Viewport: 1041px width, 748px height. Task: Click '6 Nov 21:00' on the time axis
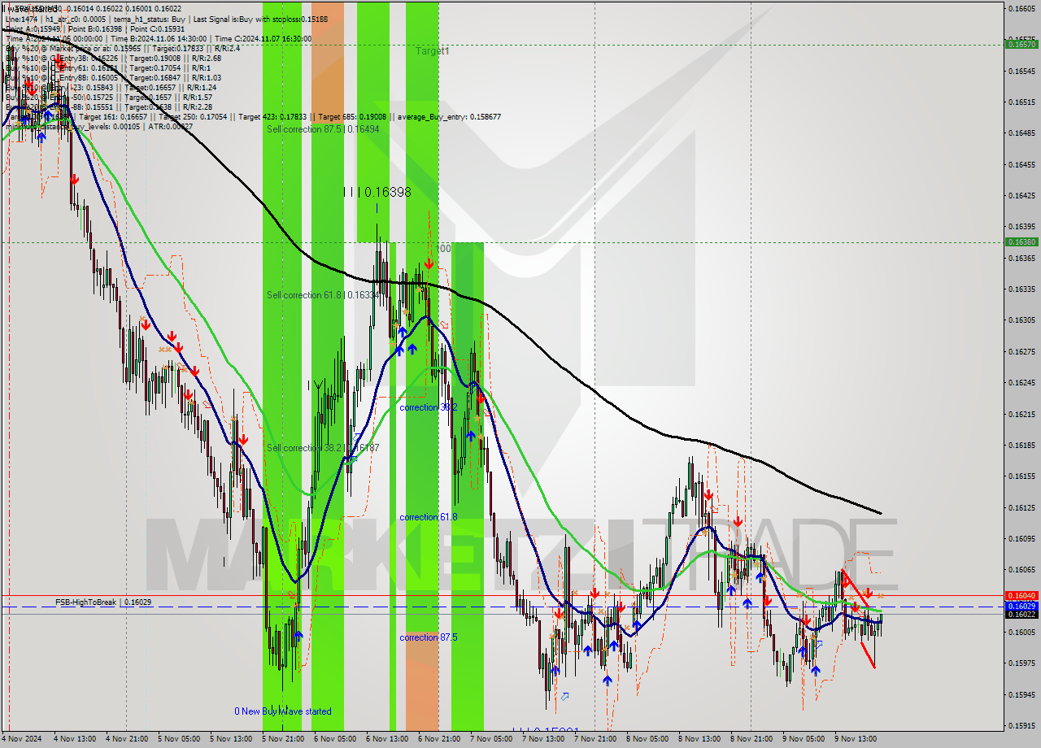[x=440, y=739]
